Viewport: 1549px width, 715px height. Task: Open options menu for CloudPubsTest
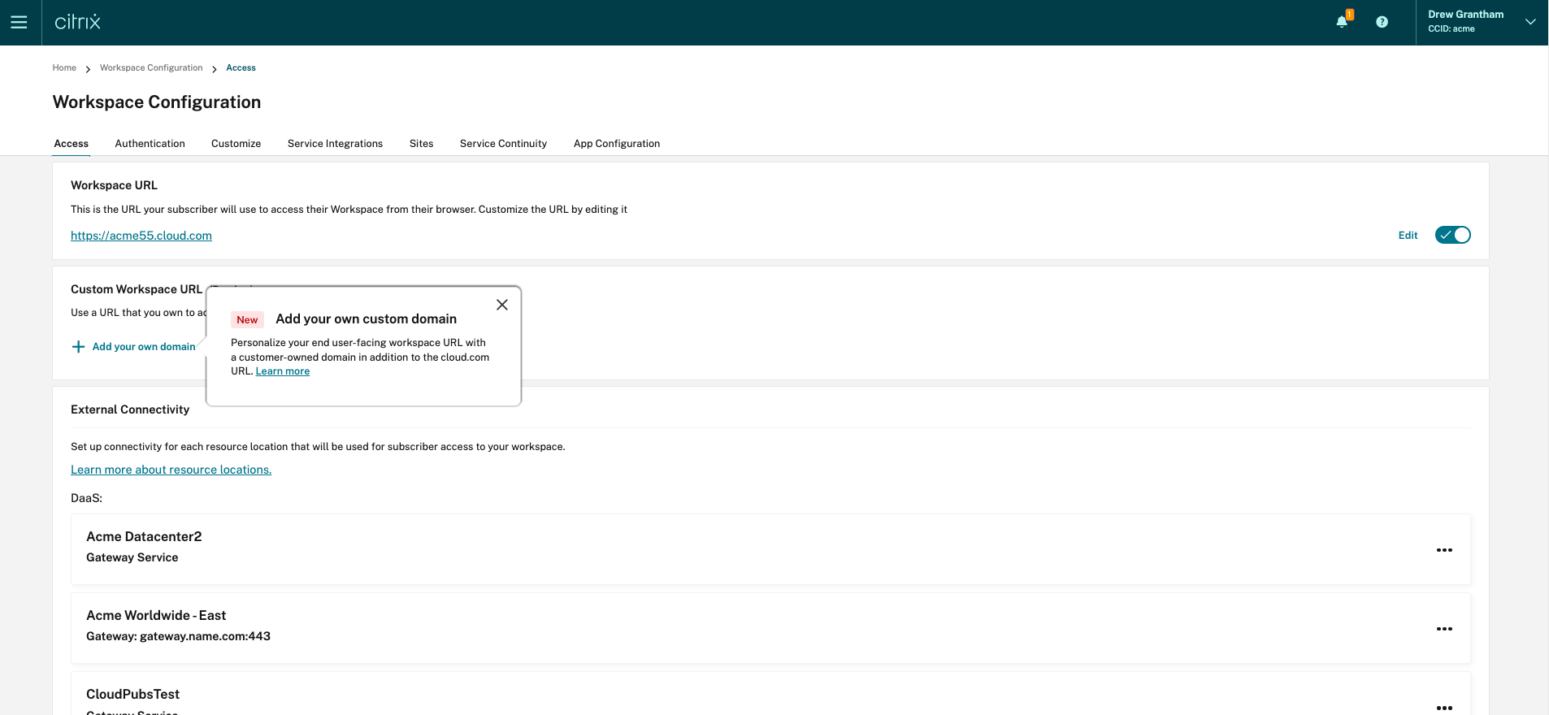(x=1443, y=707)
